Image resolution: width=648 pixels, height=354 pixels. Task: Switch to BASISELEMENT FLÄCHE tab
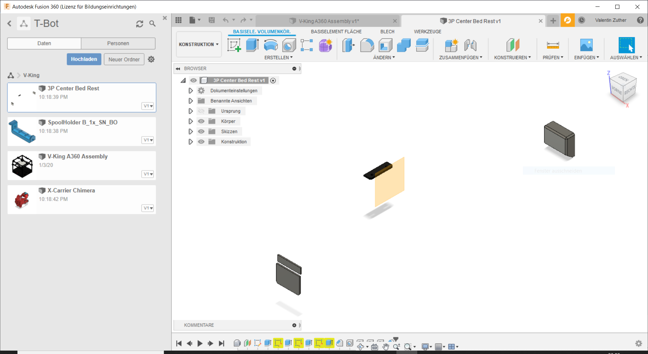coord(336,31)
